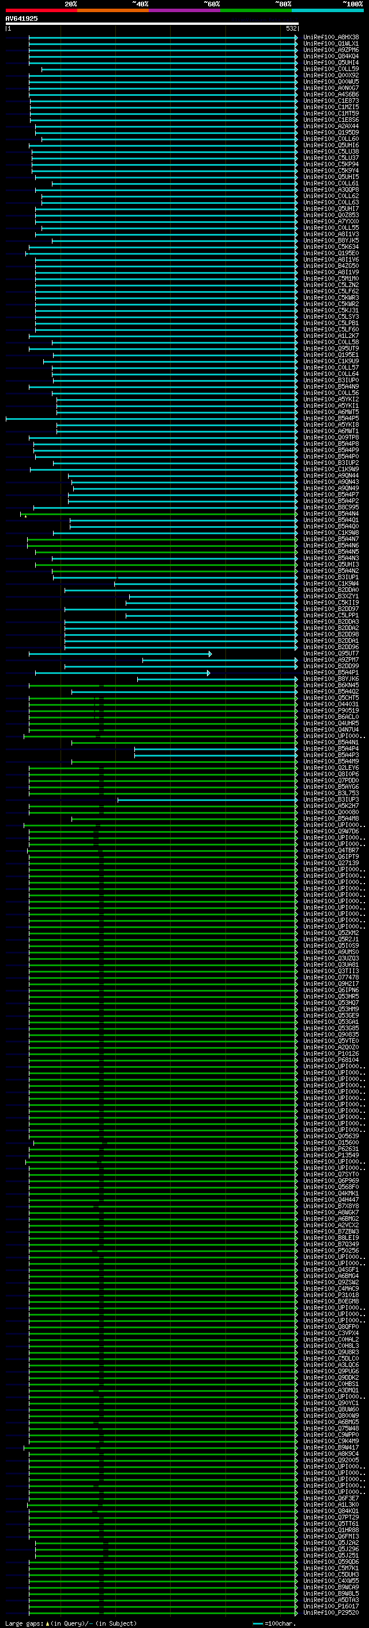Select entry UniRef100_C9K4M9
This screenshot has width=369, height=1628.
pos(331,1441)
